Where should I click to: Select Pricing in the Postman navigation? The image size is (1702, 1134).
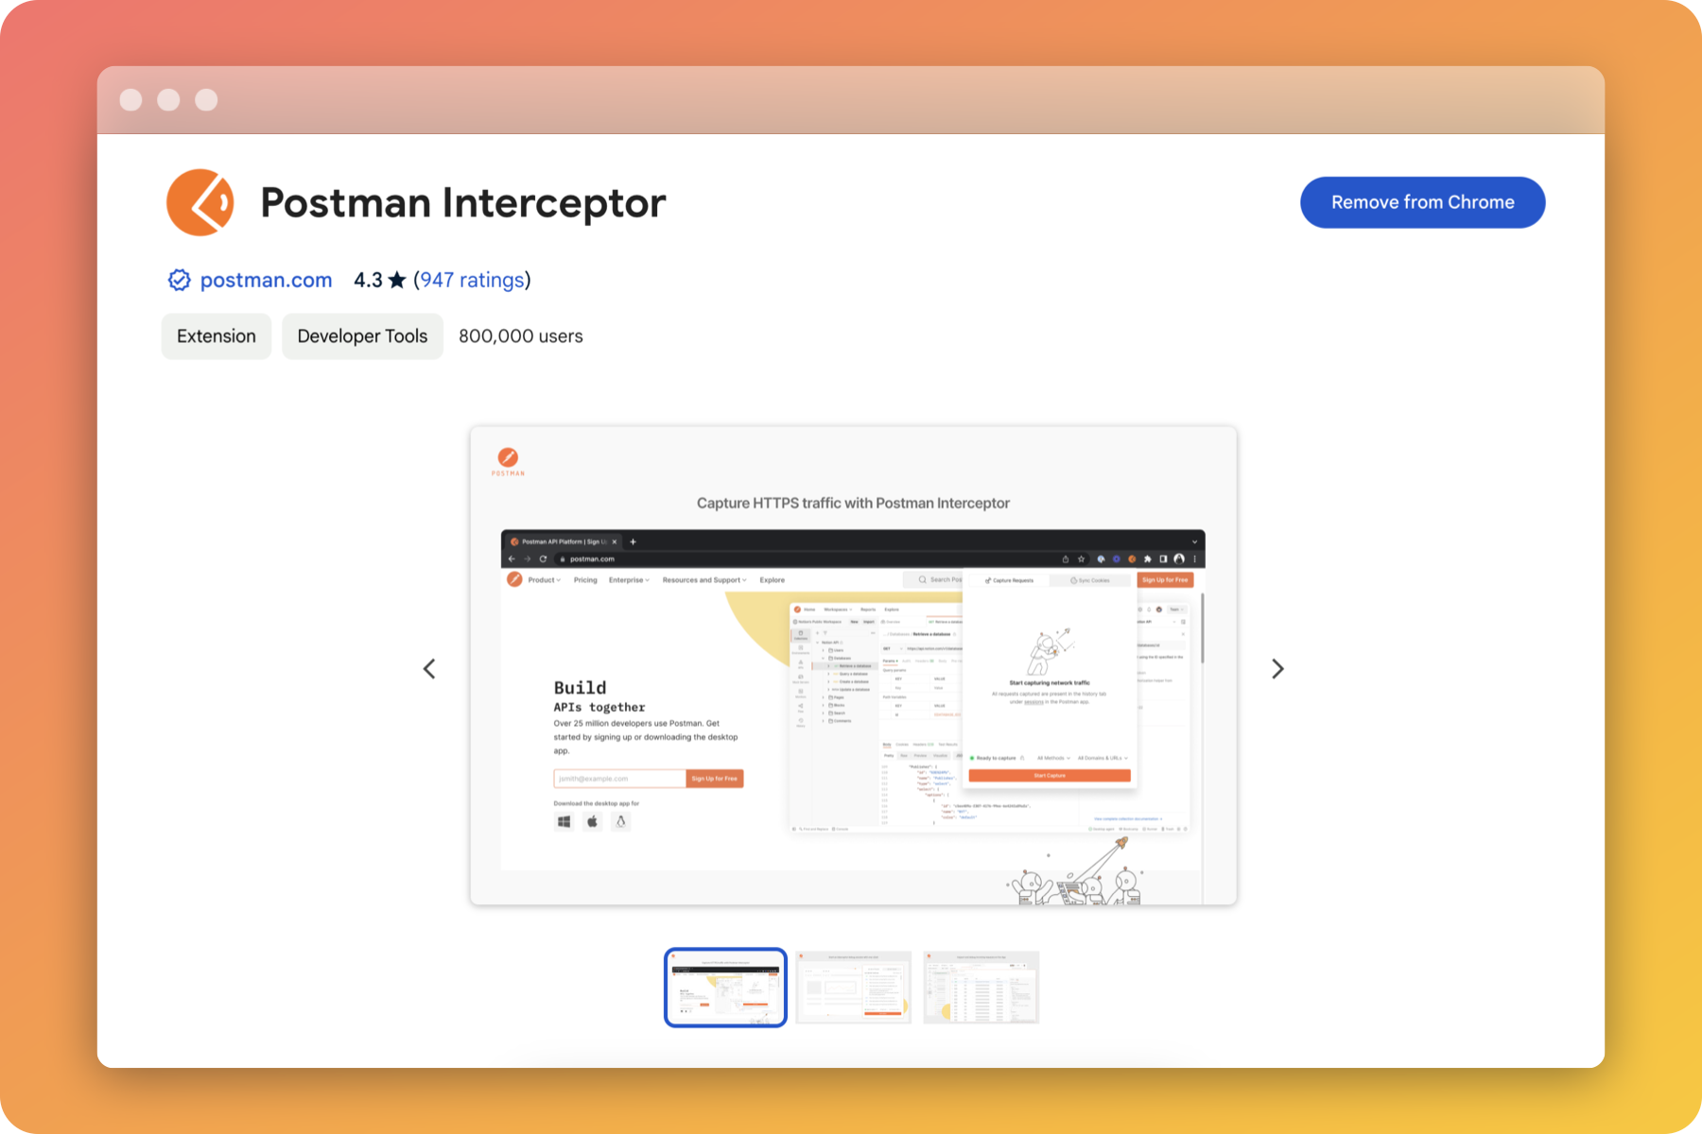(585, 579)
